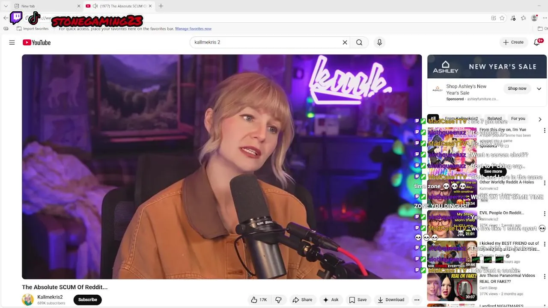Open split screen icon in address bar

point(493,18)
